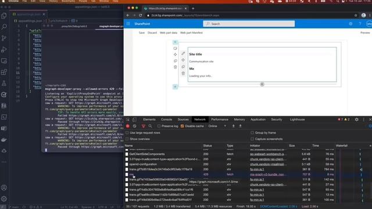Open the Chrome three-dot menu
Screen dimensions: 372x209
click(370, 15)
